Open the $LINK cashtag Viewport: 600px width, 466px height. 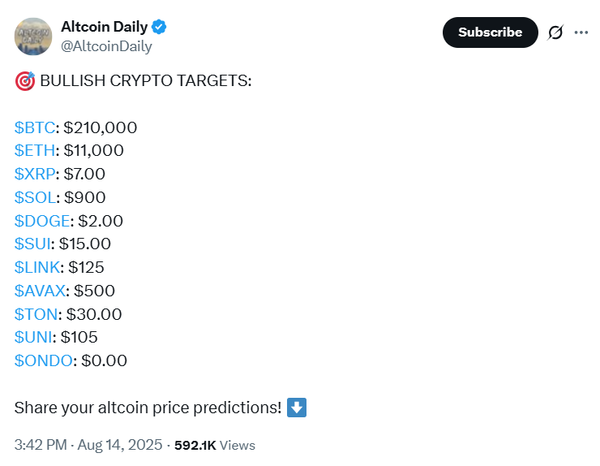coord(36,267)
